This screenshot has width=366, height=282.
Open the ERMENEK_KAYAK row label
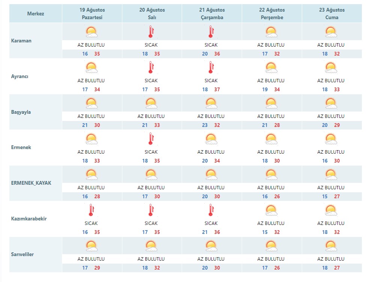31,183
